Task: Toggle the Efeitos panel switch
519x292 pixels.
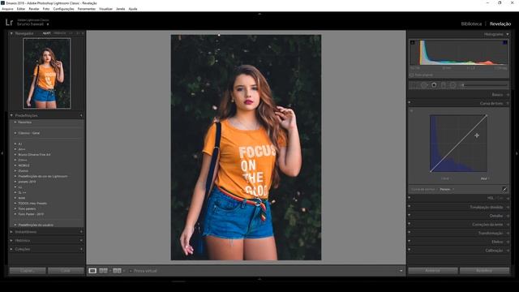Action: [410, 241]
